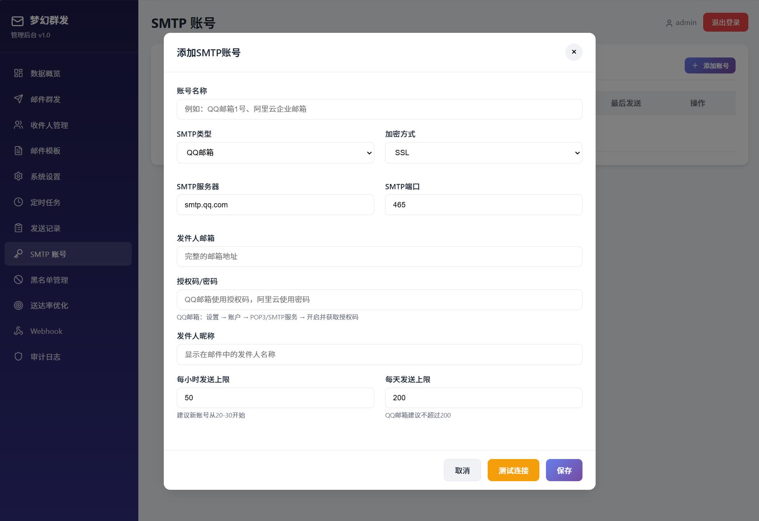Viewport: 759px width, 521px height.
Task: Close the 添加SMTP账号 dialog with X
Action: pos(574,52)
